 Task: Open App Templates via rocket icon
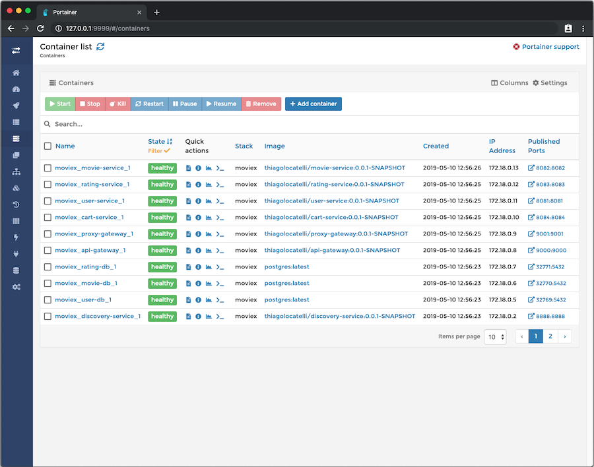16,106
